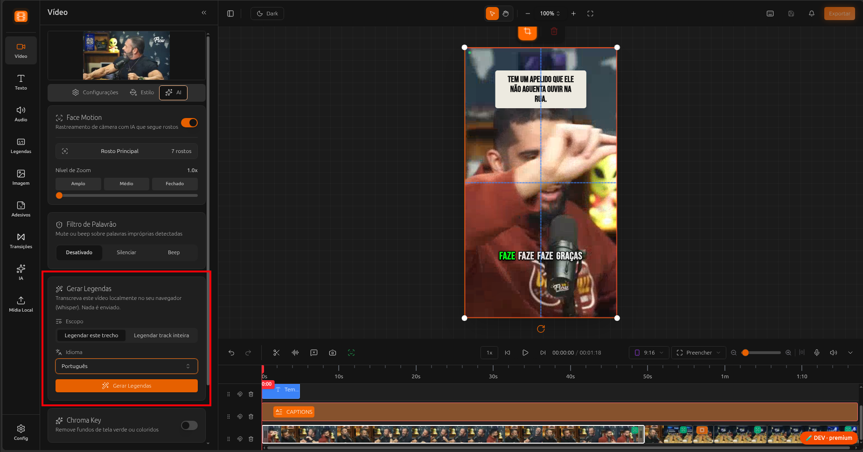The image size is (863, 452).
Task: Undo the last action
Action: pos(231,353)
